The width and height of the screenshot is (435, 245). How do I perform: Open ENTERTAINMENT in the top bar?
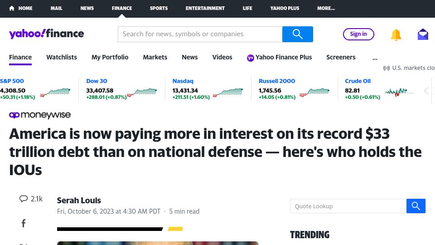tap(205, 8)
